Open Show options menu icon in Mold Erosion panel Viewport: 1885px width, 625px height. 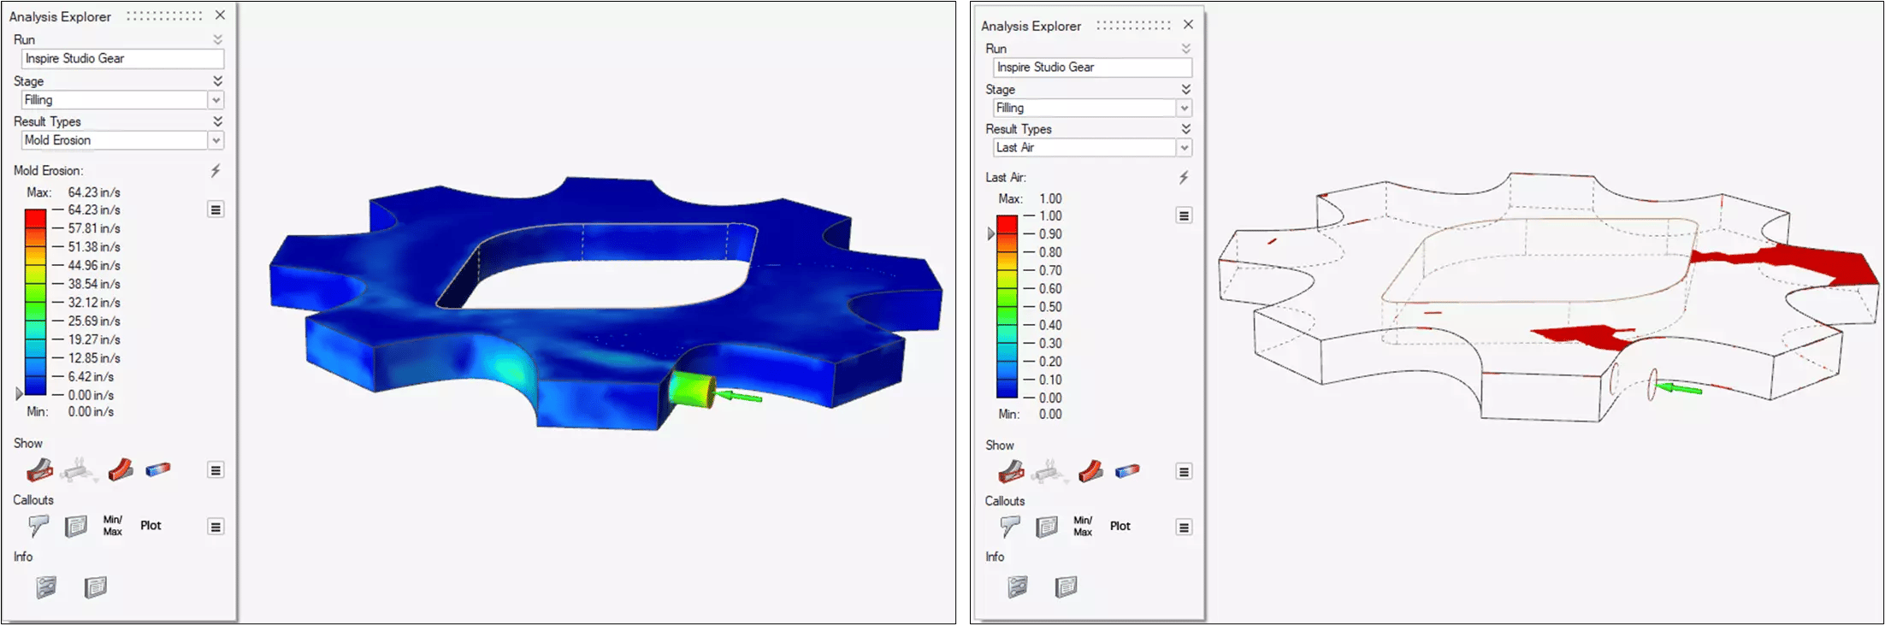(x=216, y=470)
